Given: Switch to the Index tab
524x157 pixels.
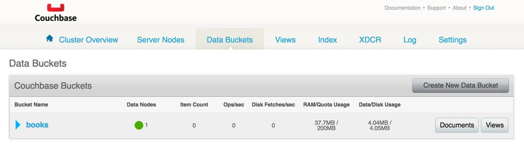Looking at the screenshot, I should coord(327,40).
